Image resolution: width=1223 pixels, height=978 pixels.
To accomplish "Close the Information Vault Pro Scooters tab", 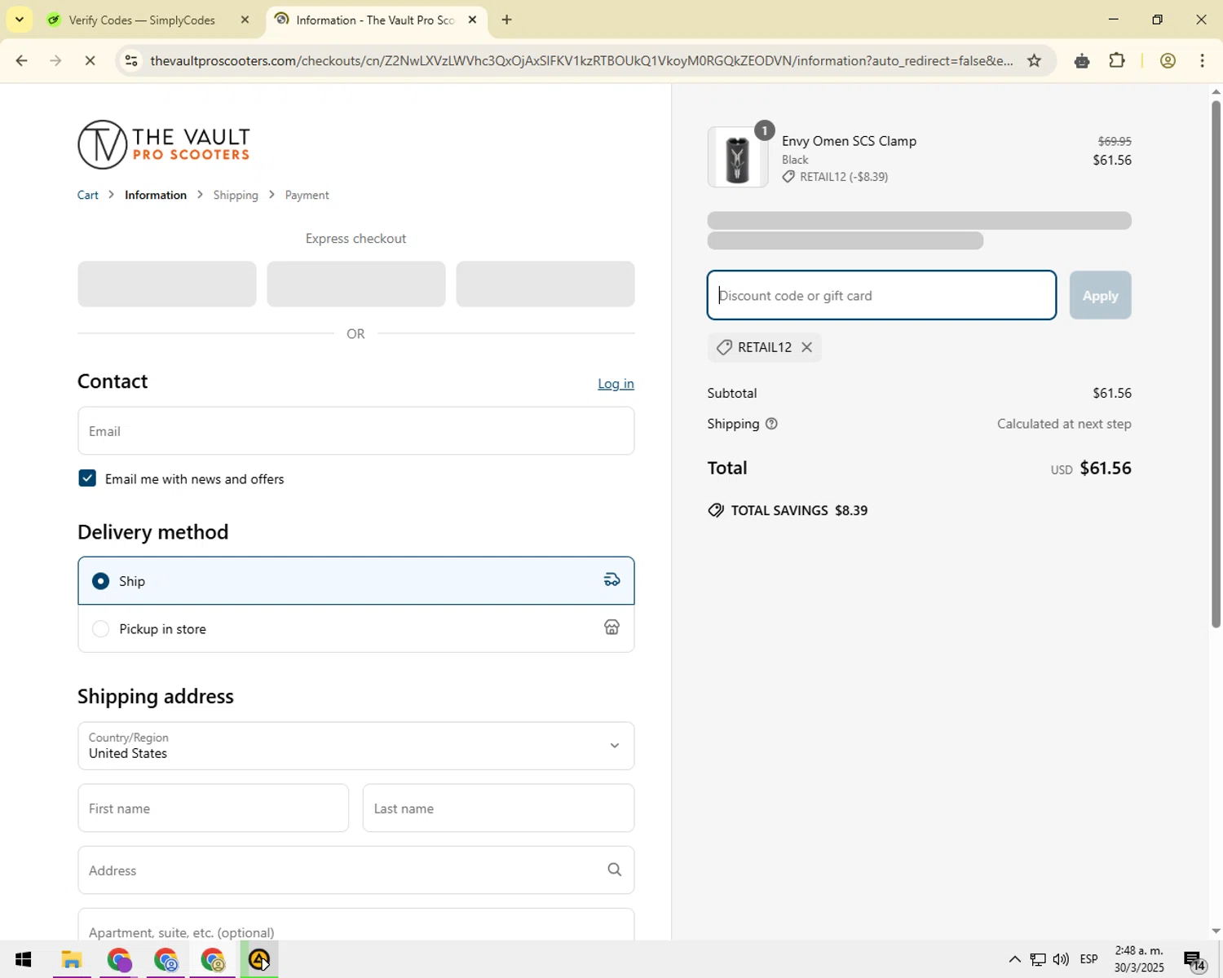I will click(x=472, y=20).
